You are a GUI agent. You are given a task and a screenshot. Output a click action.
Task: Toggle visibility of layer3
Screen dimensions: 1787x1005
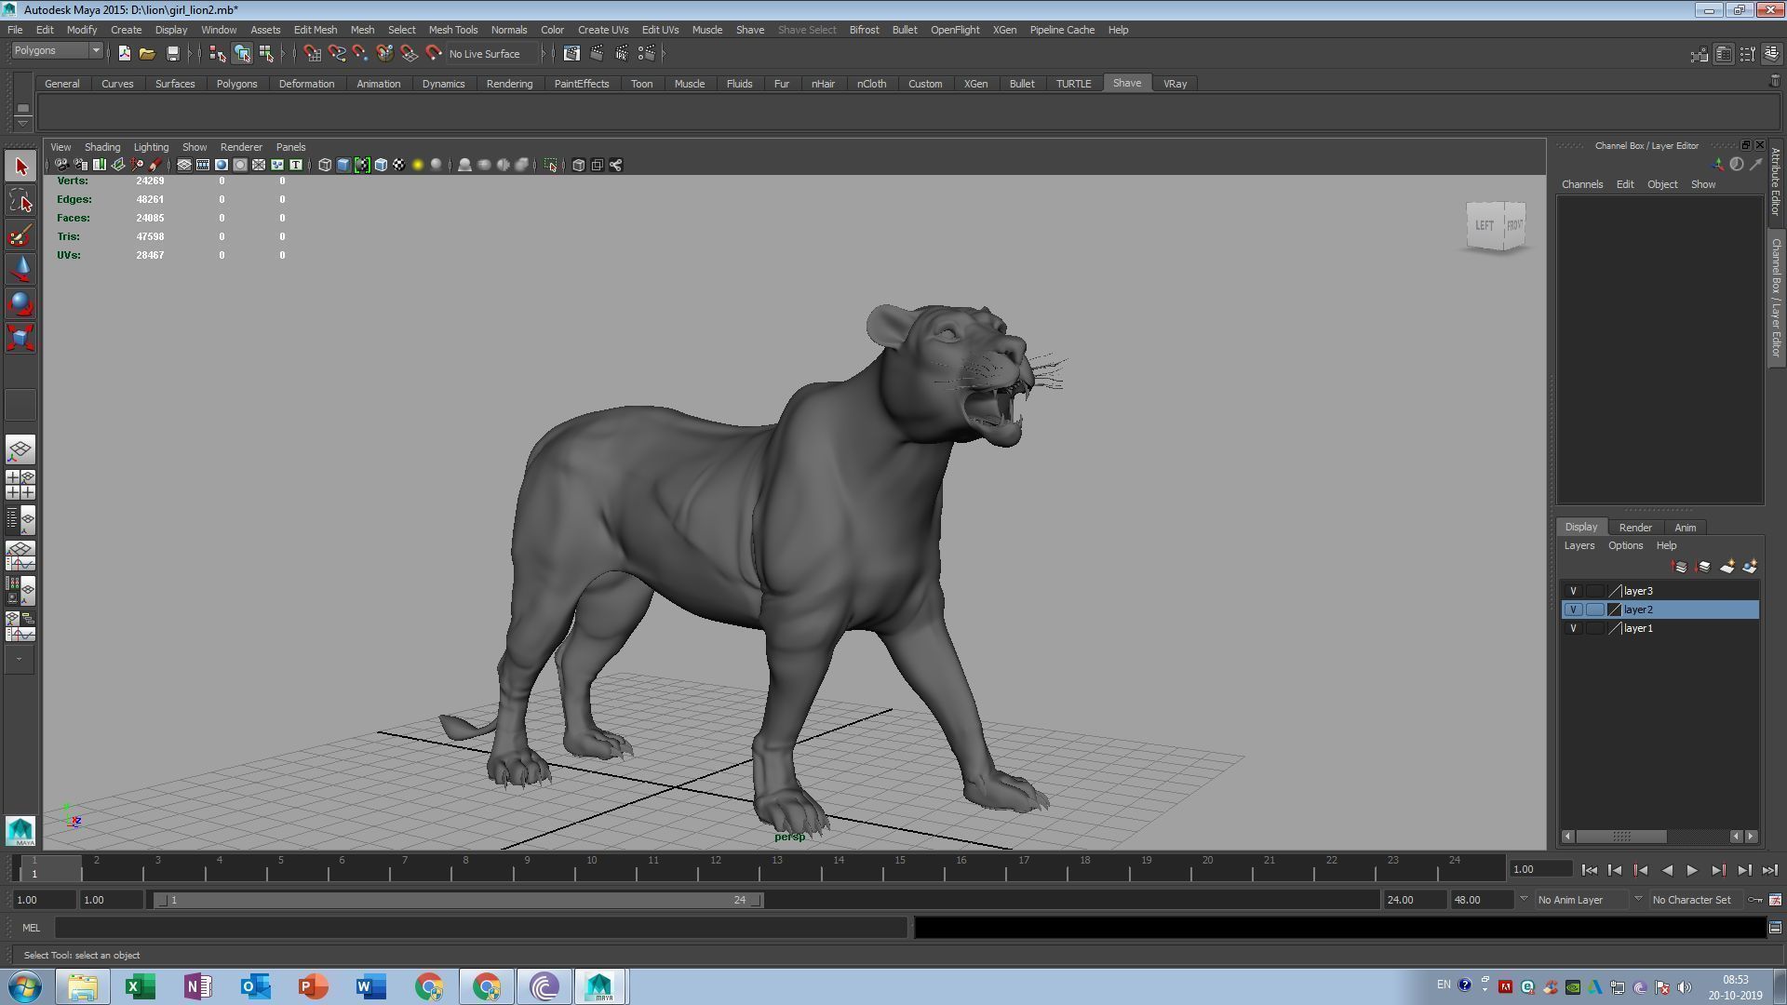point(1573,591)
